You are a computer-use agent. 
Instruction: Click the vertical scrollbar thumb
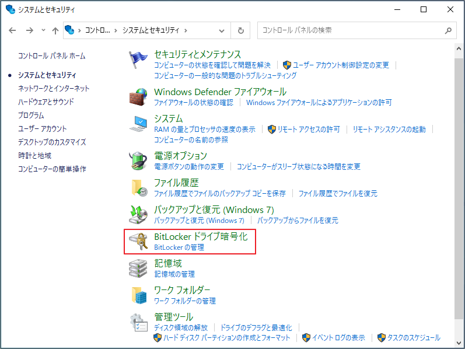pos(459,189)
